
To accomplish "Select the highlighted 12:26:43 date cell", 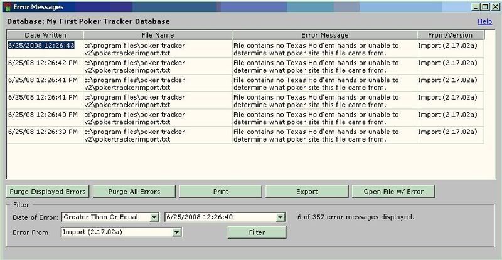I will point(41,46).
